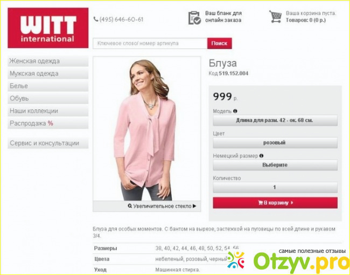350x275 pixels.
Task: Open the Количество dropdown showing 1
Action: (x=275, y=187)
